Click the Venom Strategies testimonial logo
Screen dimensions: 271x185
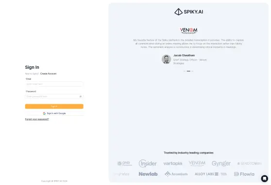tap(188, 31)
